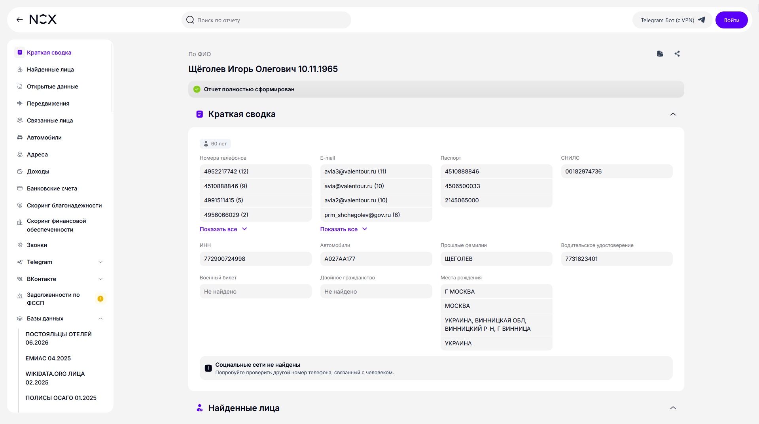Click the sidebar scrollbar

(112, 77)
